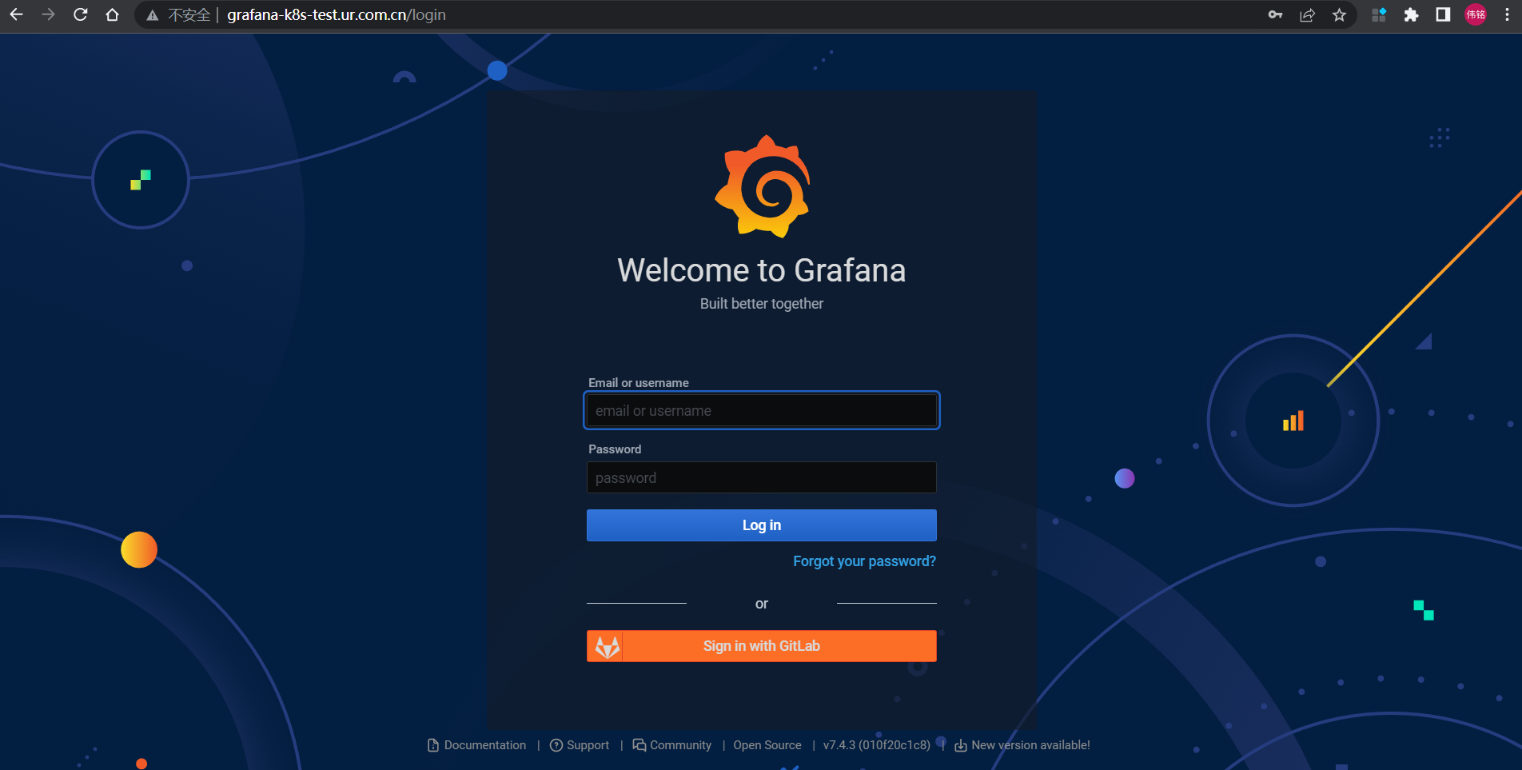Reload the Grafana login page
The width and height of the screenshot is (1522, 770).
[80, 14]
